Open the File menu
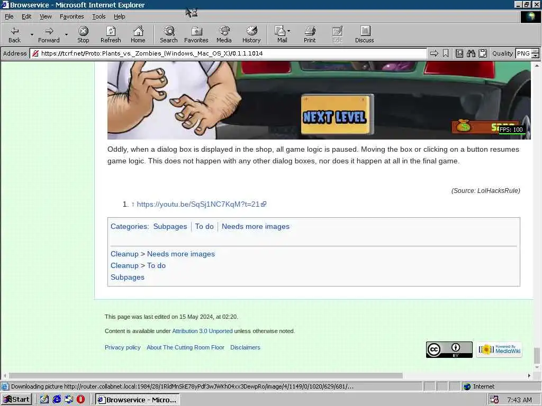The image size is (542, 406). point(9,16)
